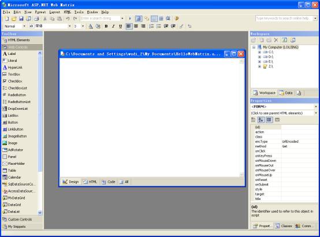
Task: Click the Undo toolbar icon
Action: pyautogui.click(x=68, y=18)
